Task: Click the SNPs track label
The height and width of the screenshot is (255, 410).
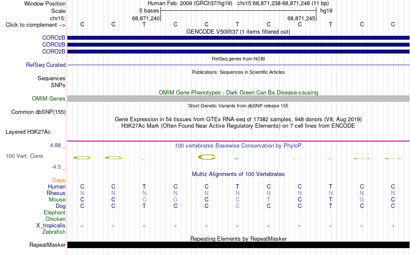Action: [58, 85]
